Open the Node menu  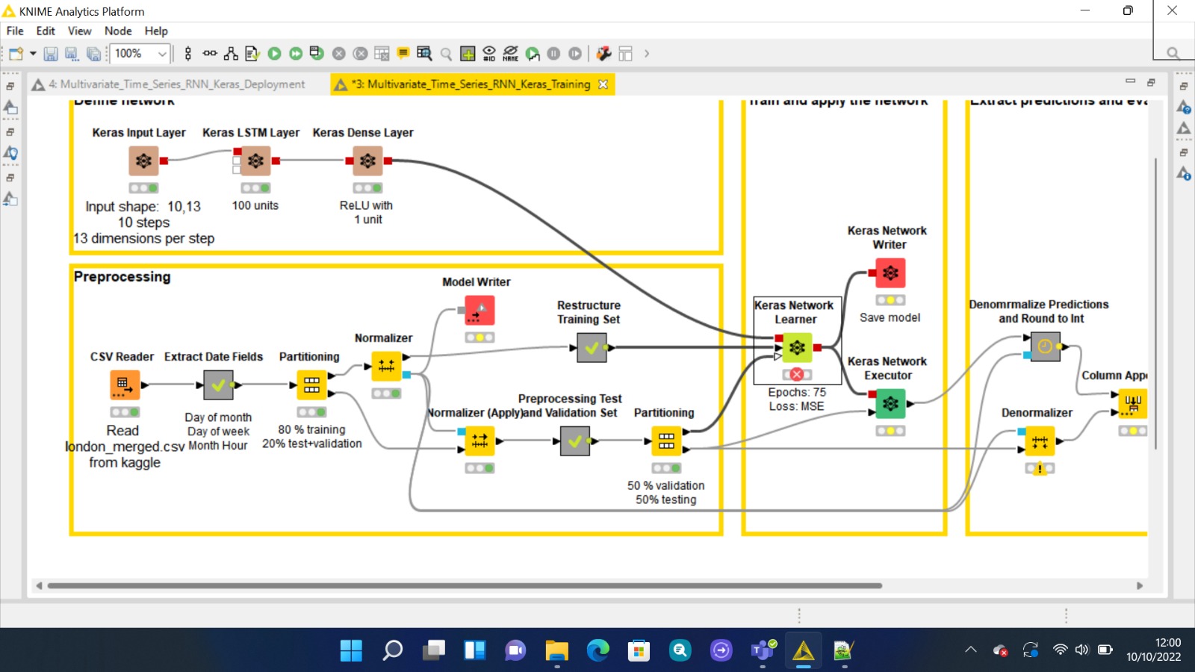118,31
